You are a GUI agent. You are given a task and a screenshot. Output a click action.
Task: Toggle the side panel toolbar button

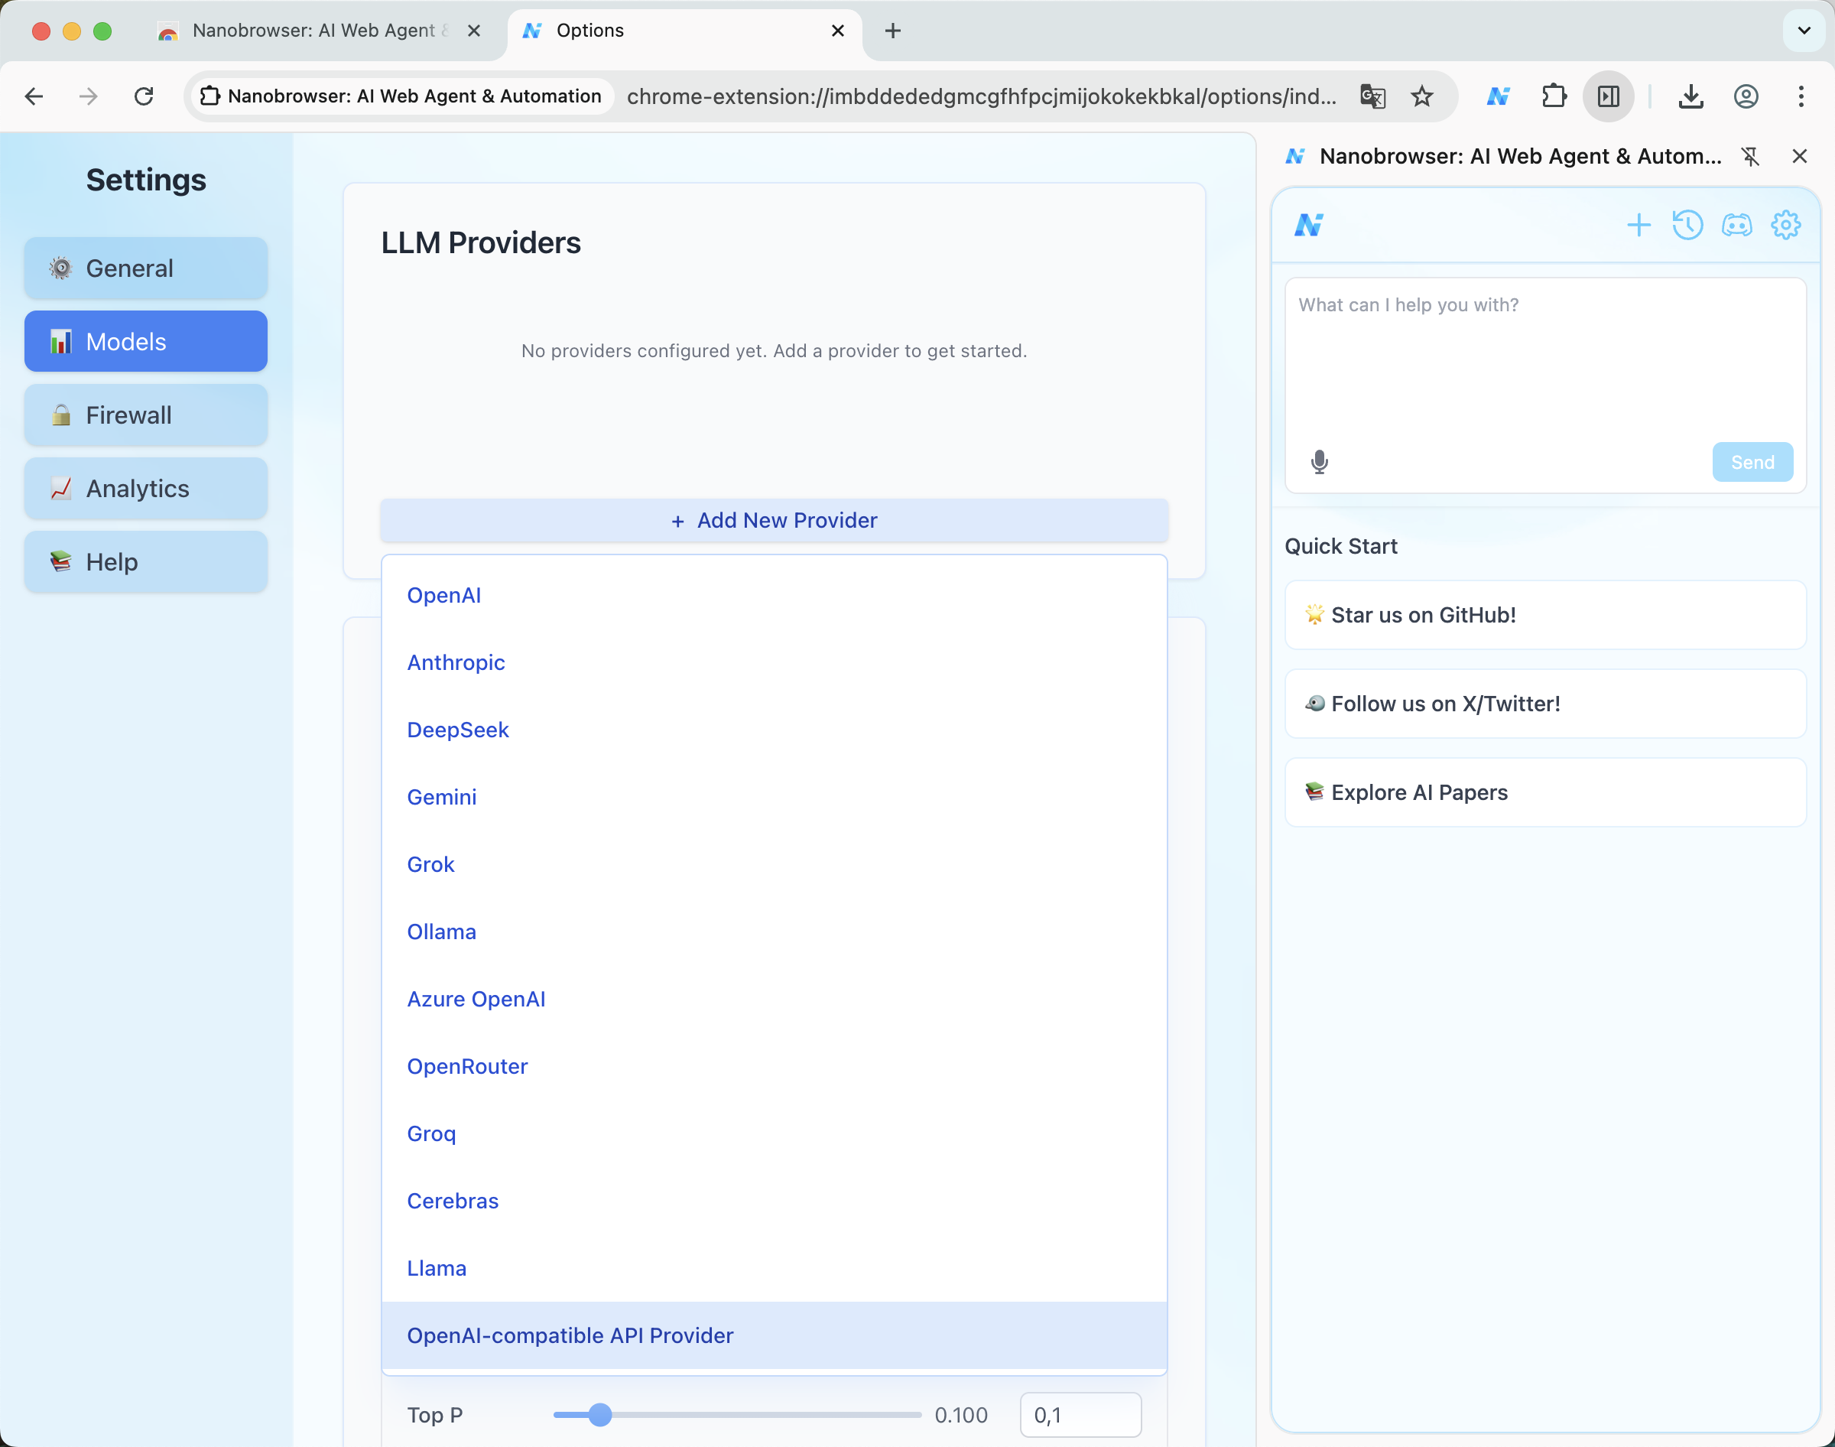click(x=1608, y=96)
